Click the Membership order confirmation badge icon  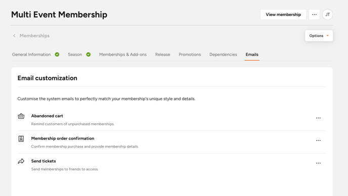pyautogui.click(x=21, y=139)
